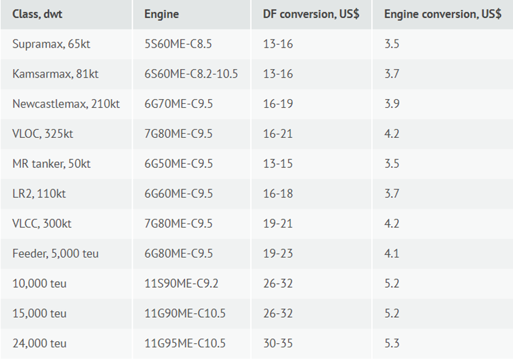
Task: Click the "Engine" column header
Action: pos(161,13)
